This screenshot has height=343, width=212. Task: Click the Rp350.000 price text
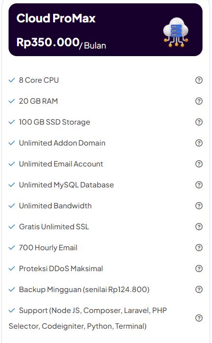point(48,42)
